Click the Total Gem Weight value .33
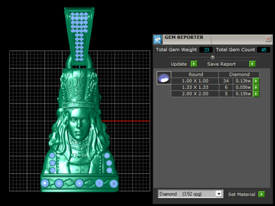 [x=206, y=50]
